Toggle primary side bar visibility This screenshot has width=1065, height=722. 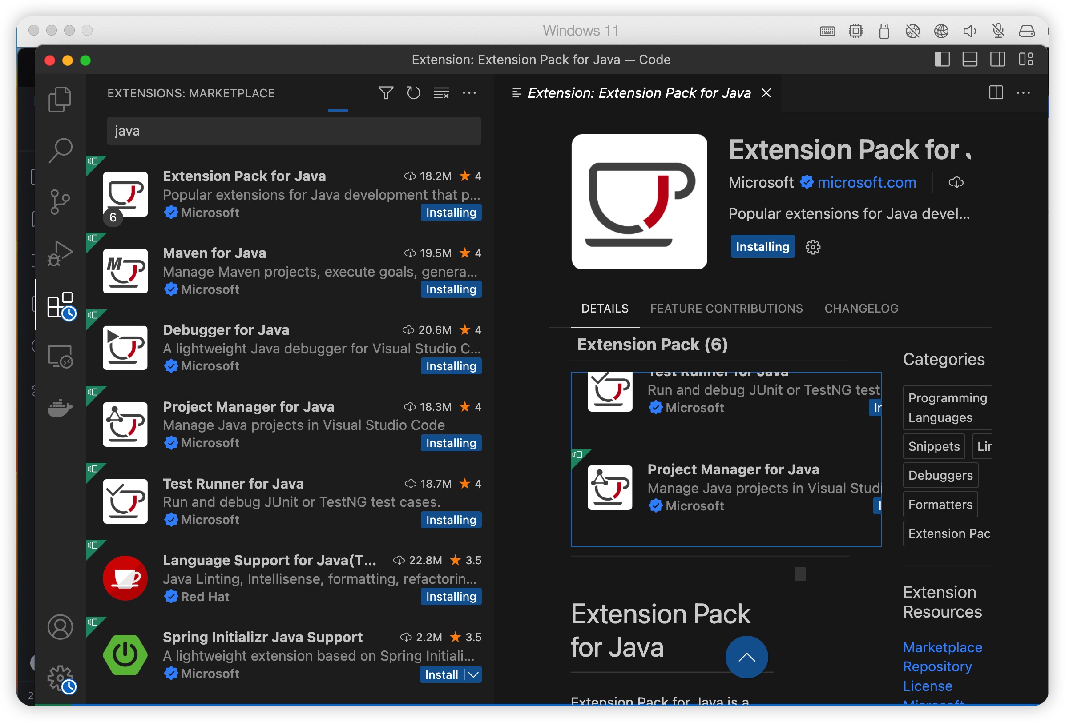tap(942, 60)
